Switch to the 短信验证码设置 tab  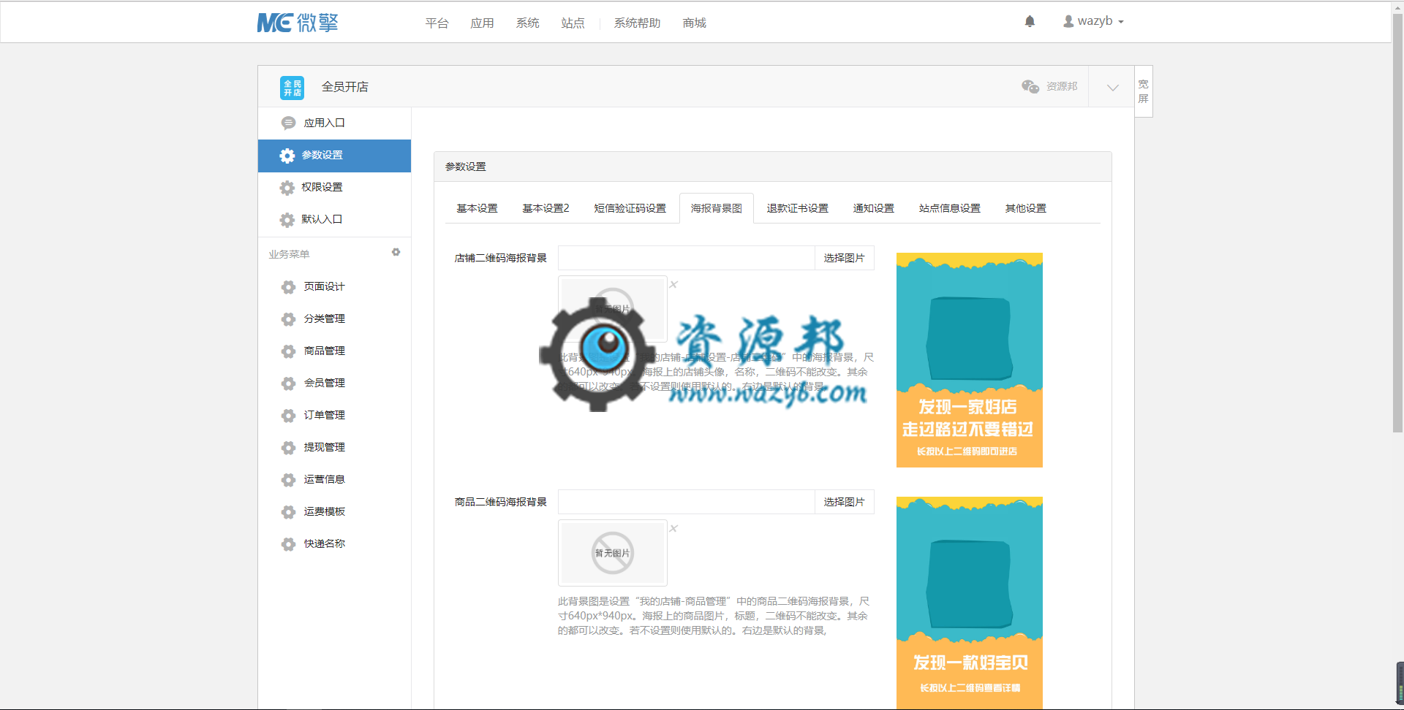tap(630, 208)
